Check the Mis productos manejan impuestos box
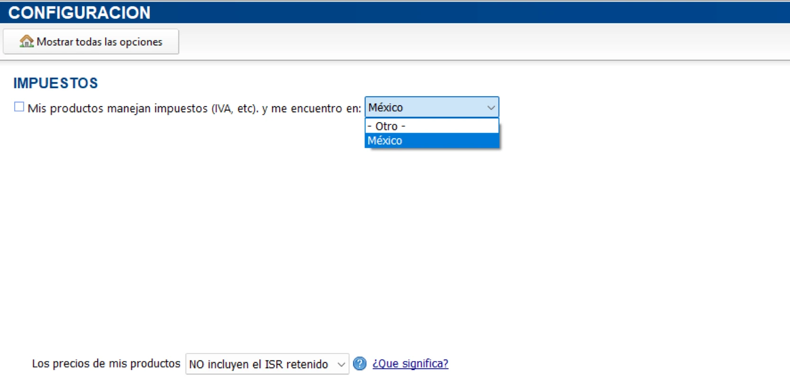Screen dimensions: 790x387 18,107
